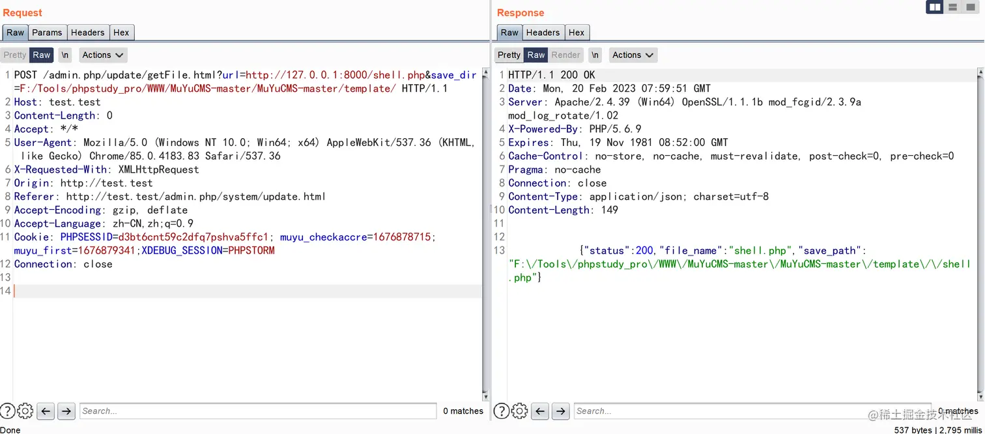Click 537 bytes | 2,795 millis status
The image size is (985, 434).
pyautogui.click(x=937, y=429)
